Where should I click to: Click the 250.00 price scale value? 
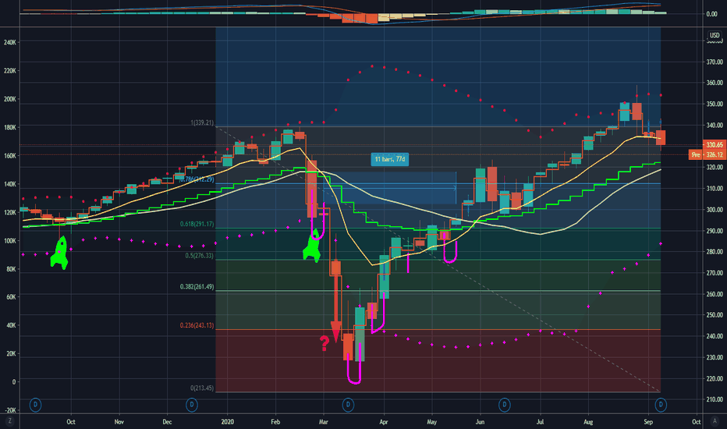coord(715,315)
